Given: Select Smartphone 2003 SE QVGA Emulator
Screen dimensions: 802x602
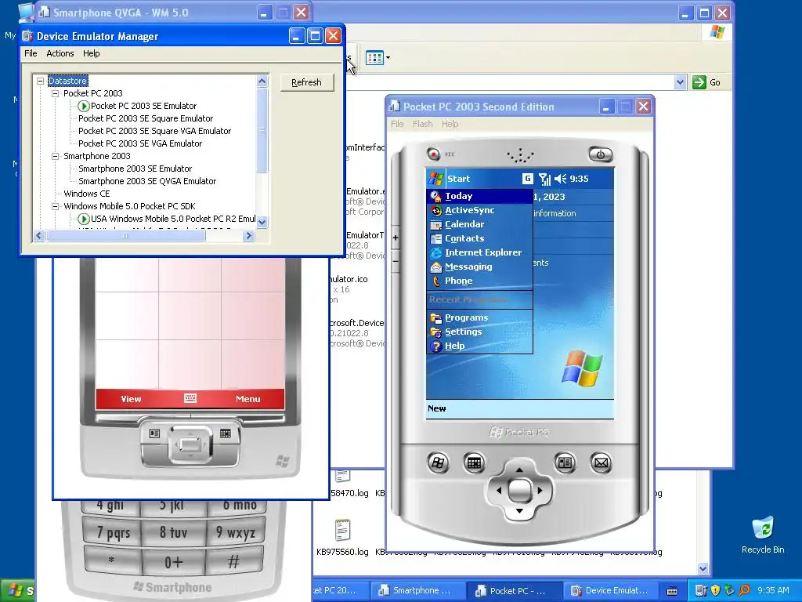Looking at the screenshot, I should 147,181.
